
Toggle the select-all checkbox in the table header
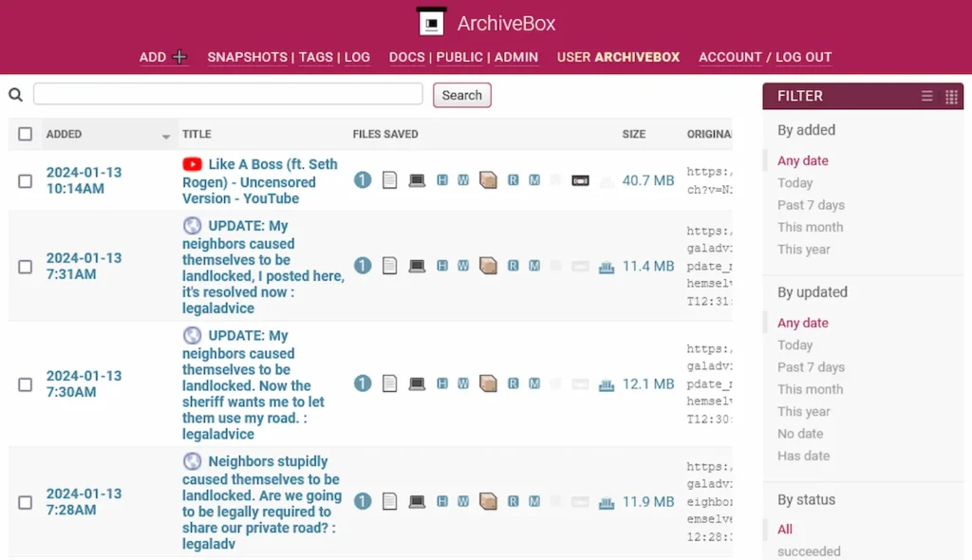point(25,134)
